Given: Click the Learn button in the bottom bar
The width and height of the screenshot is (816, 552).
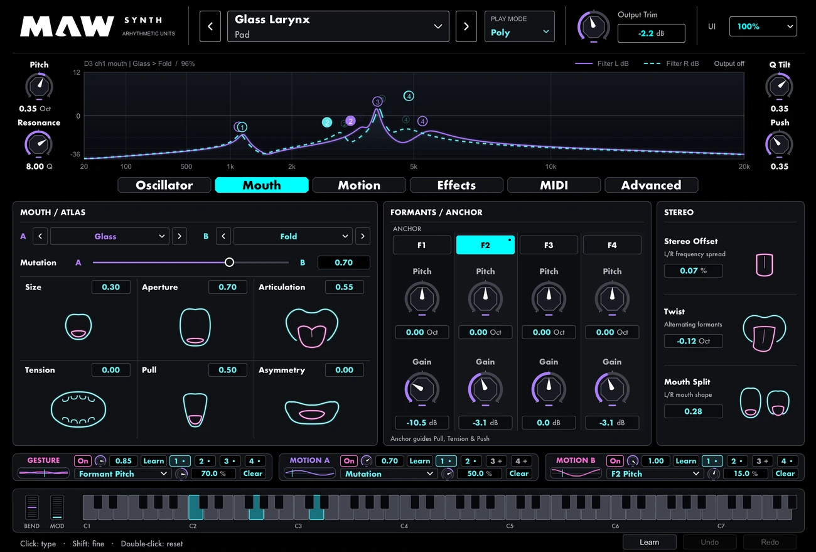Looking at the screenshot, I should click(649, 542).
